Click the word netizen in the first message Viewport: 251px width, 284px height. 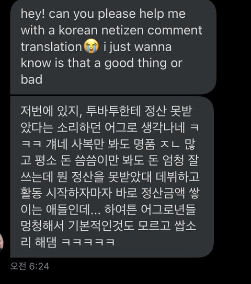coord(123,30)
